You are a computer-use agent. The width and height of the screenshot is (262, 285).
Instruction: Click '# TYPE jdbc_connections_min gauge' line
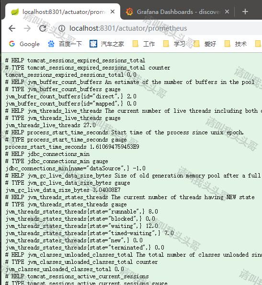click(57, 161)
